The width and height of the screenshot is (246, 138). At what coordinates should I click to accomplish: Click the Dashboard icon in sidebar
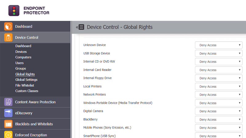point(8,27)
